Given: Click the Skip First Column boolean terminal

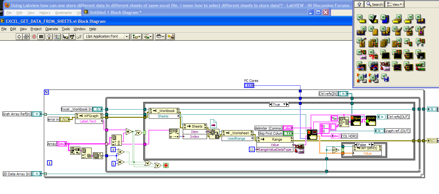Looking at the screenshot, I should pyautogui.click(x=288, y=133).
